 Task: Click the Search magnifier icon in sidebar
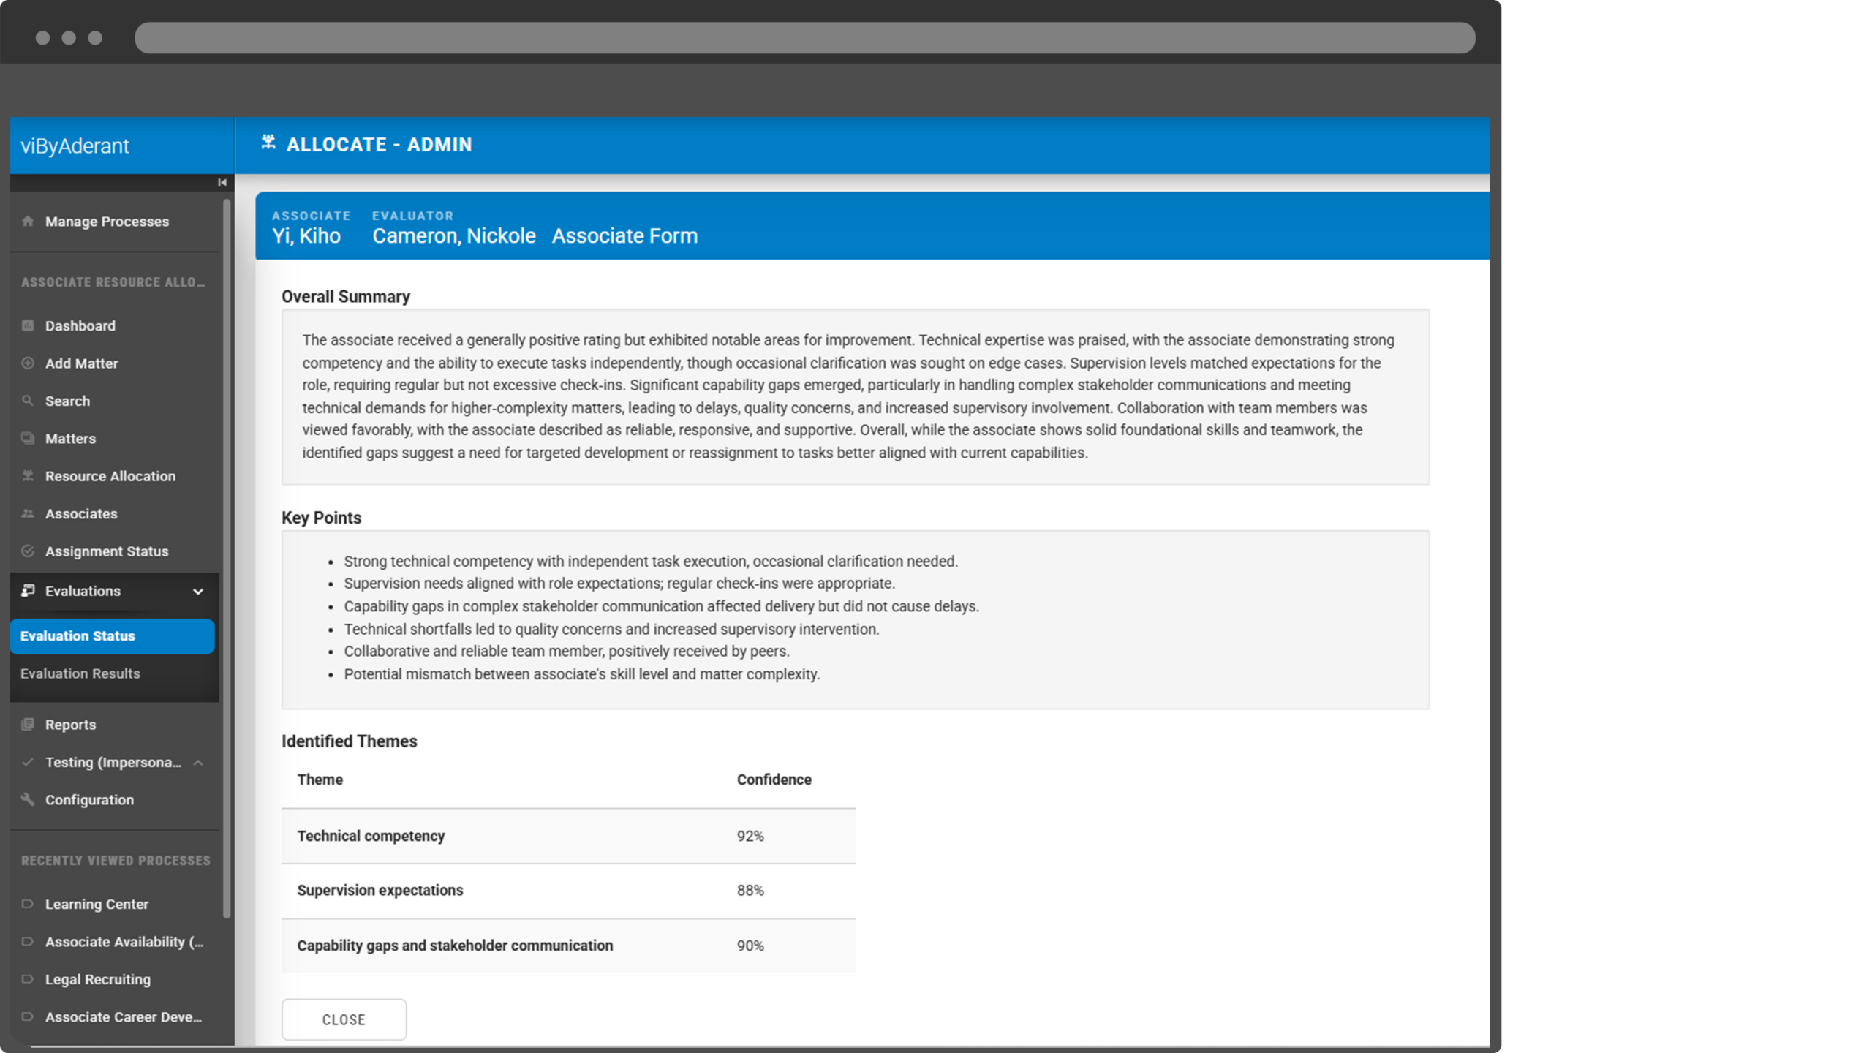[28, 401]
